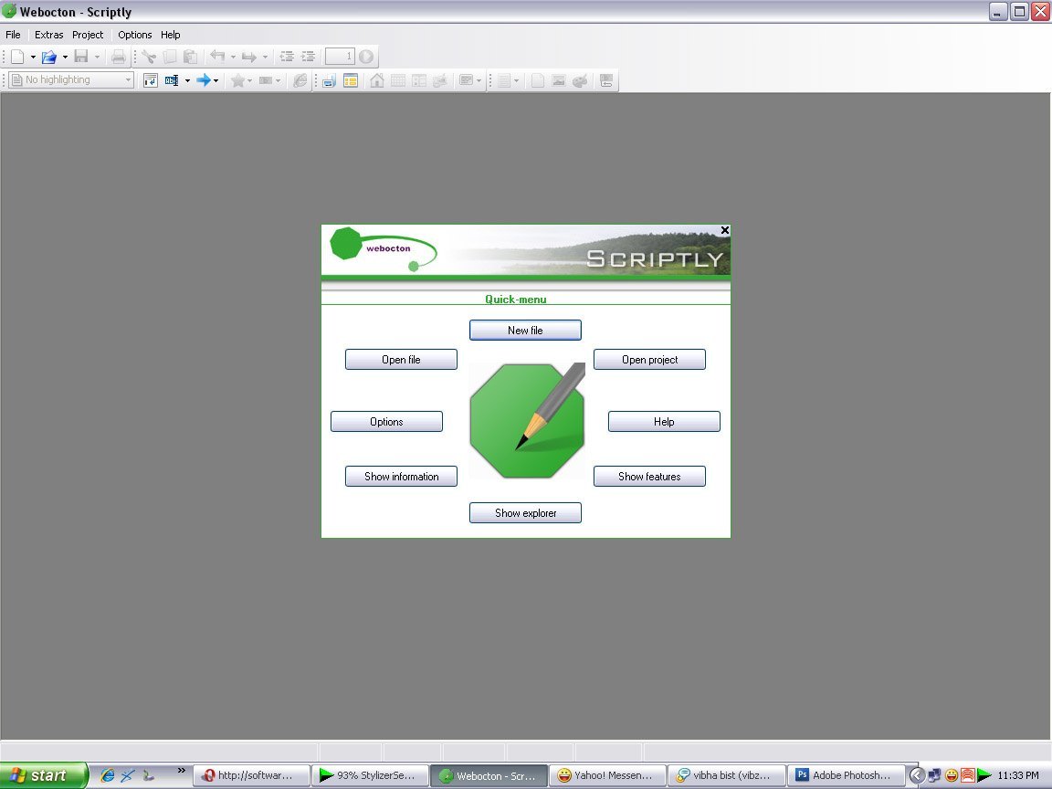
Task: Click the decrease indent icon
Action: (287, 57)
